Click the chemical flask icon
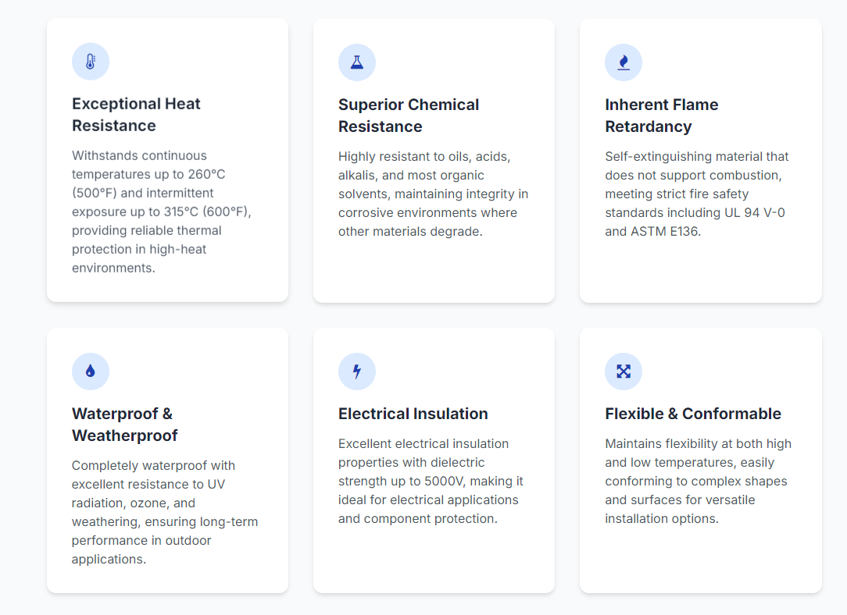The image size is (847, 615). point(357,62)
